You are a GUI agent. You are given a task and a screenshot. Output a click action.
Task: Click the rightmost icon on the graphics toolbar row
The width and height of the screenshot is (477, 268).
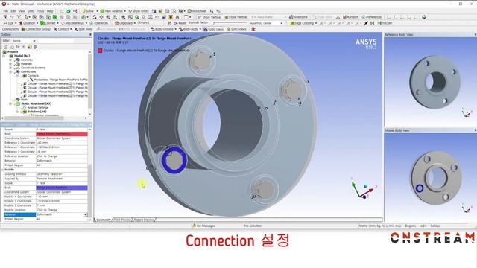[x=424, y=17]
